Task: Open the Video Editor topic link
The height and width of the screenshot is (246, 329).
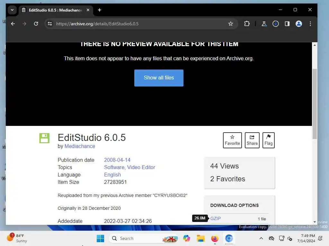Action: click(x=141, y=167)
